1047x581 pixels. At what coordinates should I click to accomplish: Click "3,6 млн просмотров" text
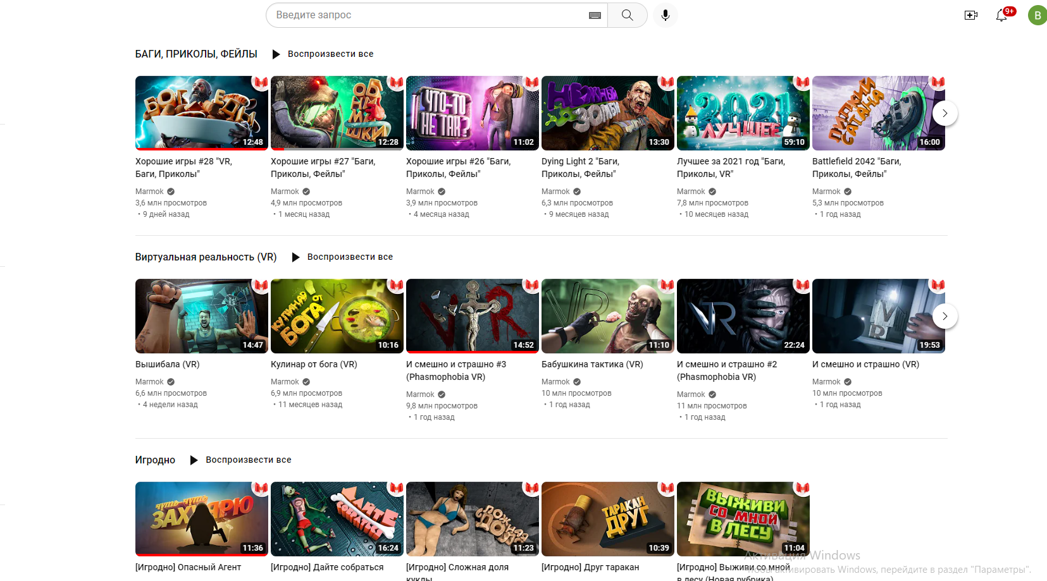[171, 203]
